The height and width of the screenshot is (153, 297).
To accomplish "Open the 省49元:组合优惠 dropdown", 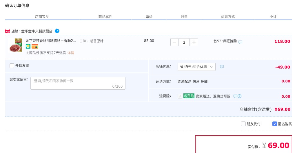I will pos(196,67).
